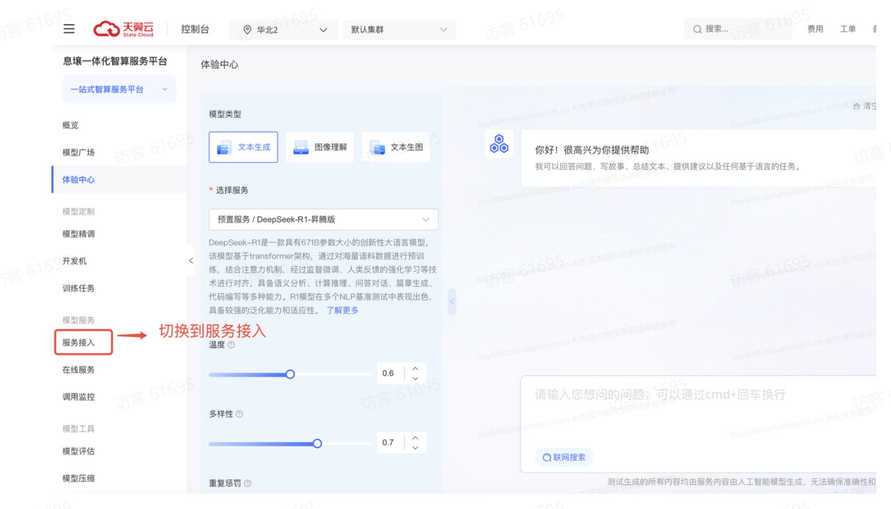This screenshot has width=891, height=509.
Task: Click the 清空 clear chat icon
Action: click(x=857, y=106)
